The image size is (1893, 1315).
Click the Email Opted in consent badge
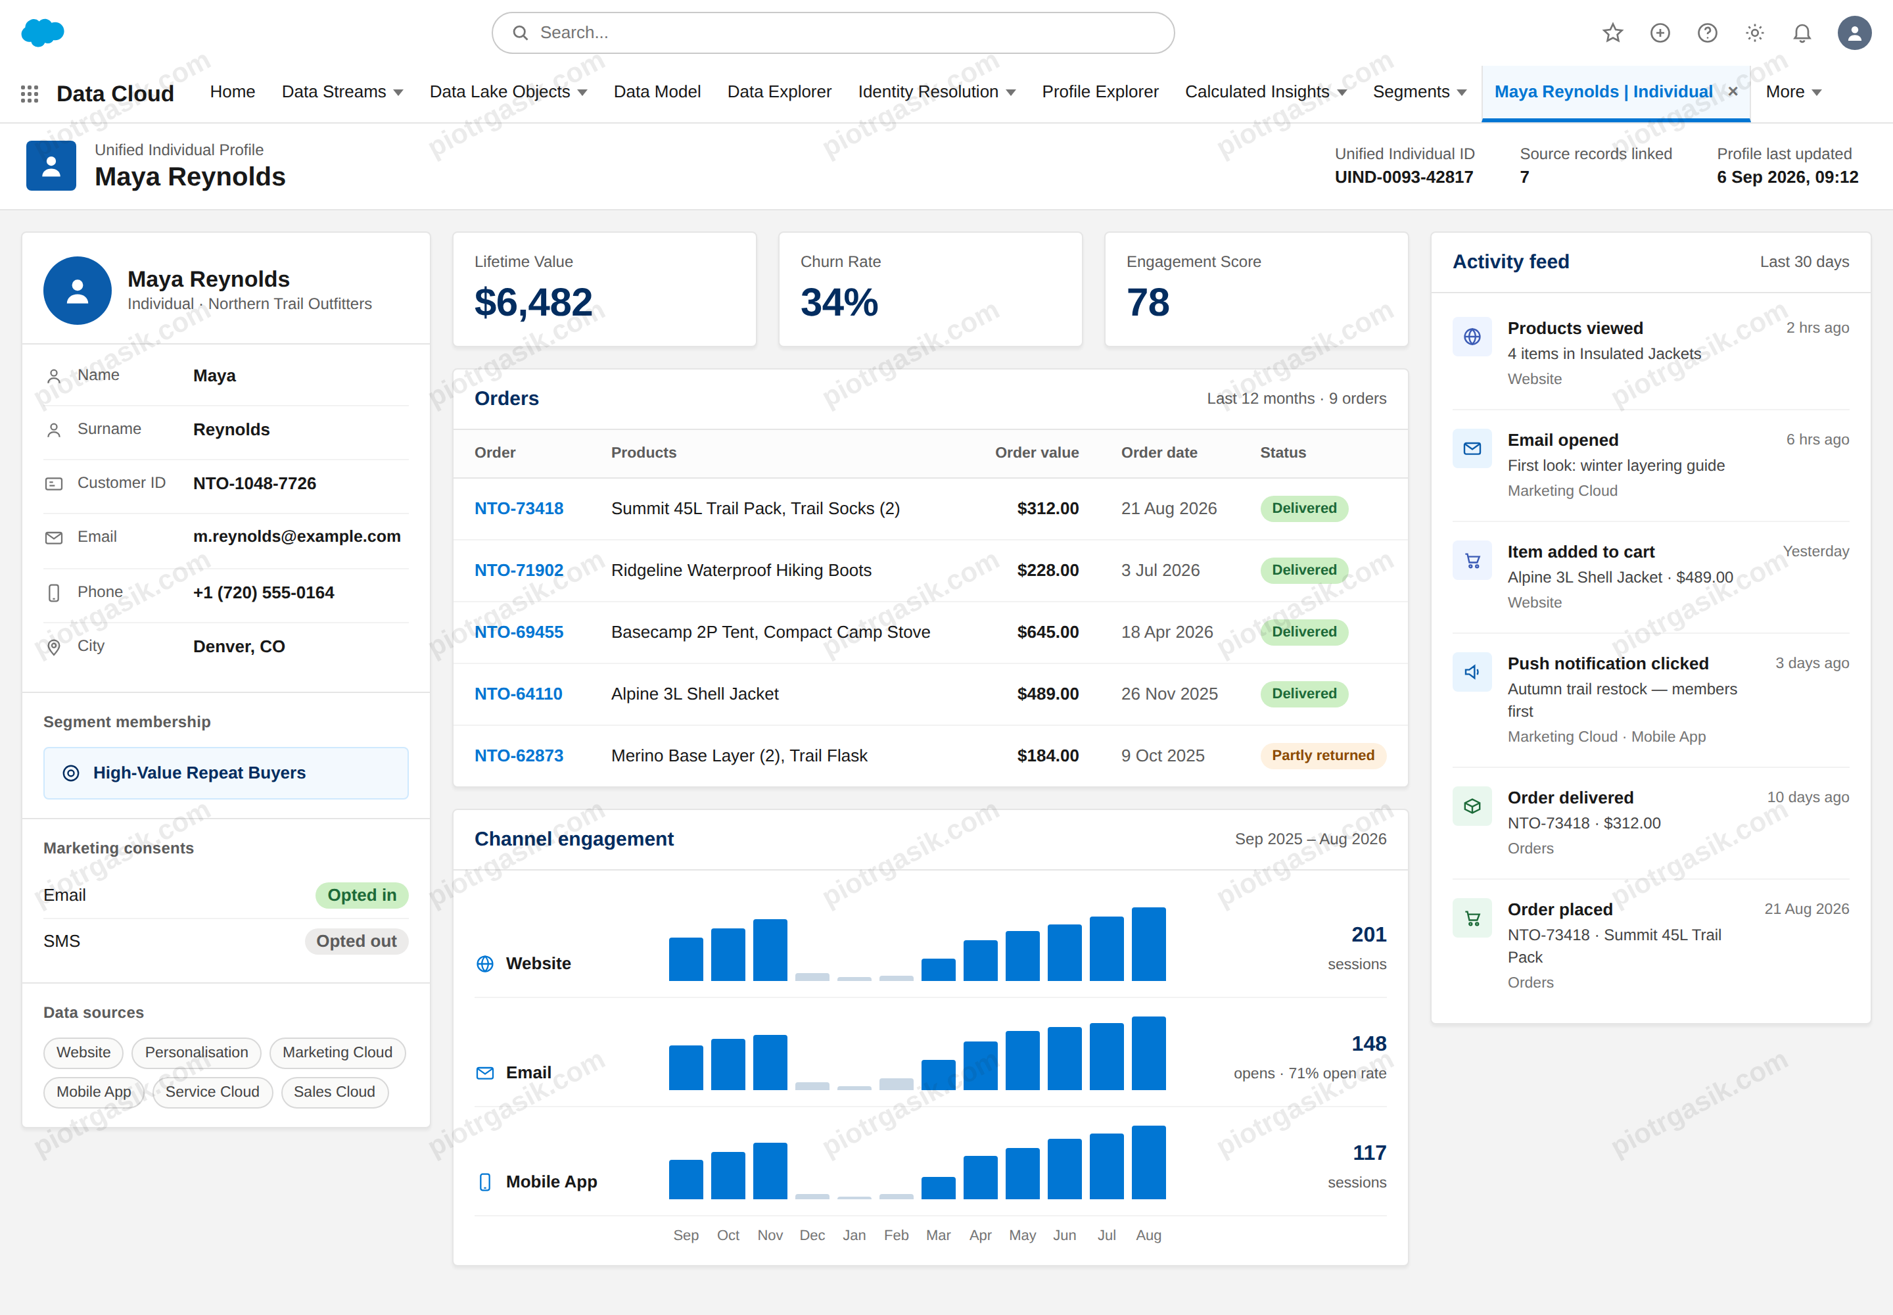point(362,896)
